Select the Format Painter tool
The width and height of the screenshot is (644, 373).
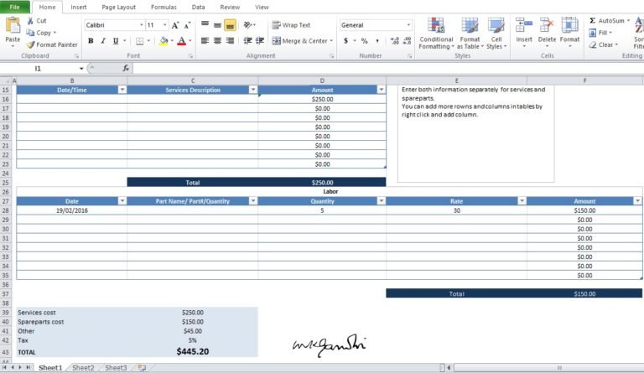[52, 44]
